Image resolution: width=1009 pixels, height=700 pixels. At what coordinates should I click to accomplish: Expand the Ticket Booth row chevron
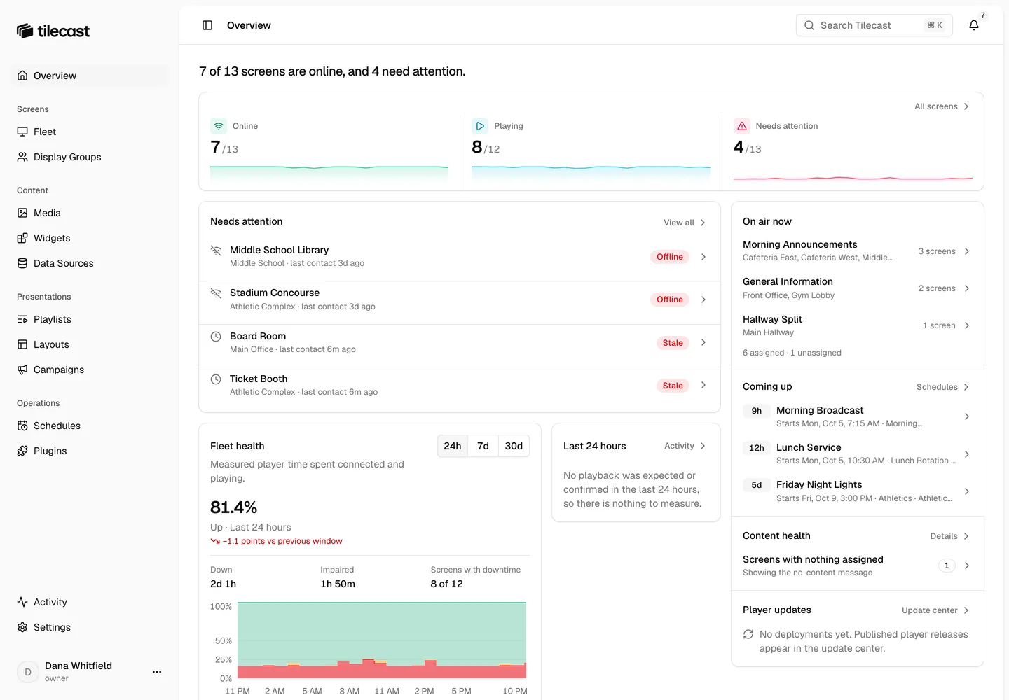(703, 385)
